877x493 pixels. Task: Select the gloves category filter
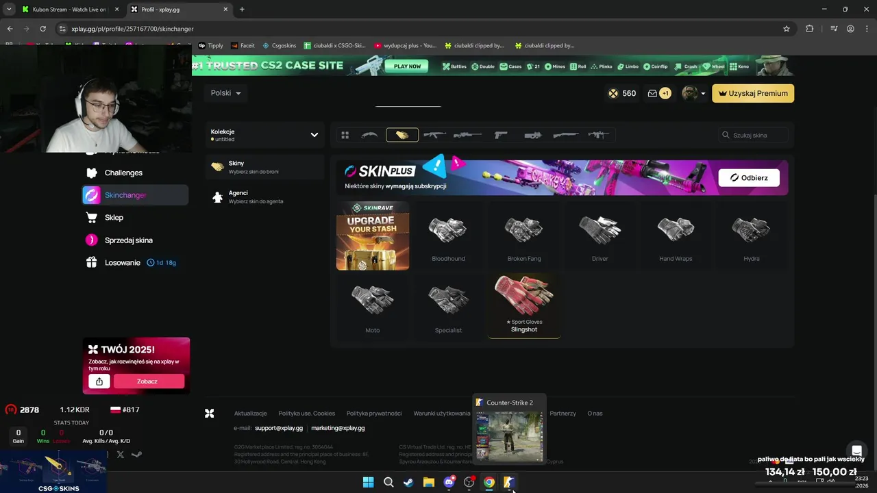[402, 135]
